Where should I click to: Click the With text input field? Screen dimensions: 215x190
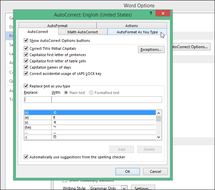coord(107,100)
